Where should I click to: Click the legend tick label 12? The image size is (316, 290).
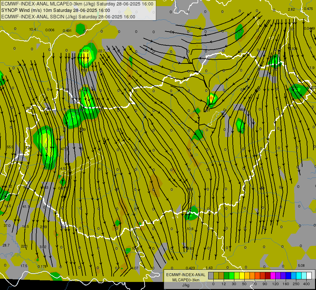(223, 284)
